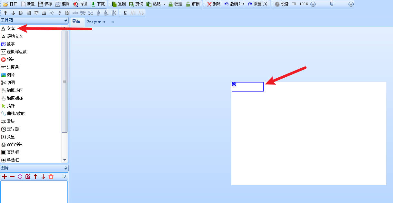Click the 删除 (delete) button

pos(214,4)
